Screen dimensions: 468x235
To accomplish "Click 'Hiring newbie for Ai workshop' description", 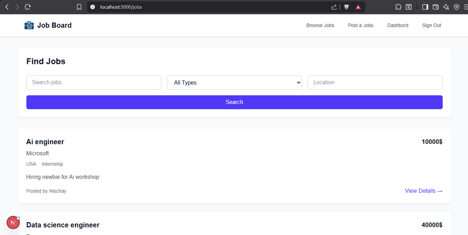I will tap(63, 177).
